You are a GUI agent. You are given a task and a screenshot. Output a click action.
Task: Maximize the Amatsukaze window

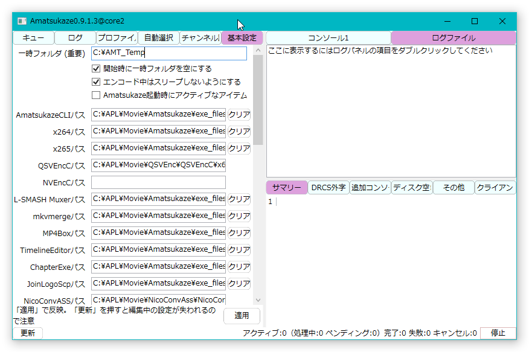click(x=475, y=21)
